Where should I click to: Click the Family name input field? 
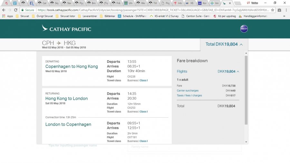pos(185,147)
